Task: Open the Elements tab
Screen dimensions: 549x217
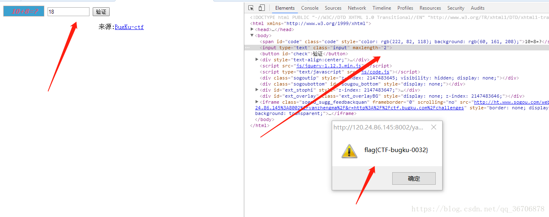Action: [x=285, y=8]
